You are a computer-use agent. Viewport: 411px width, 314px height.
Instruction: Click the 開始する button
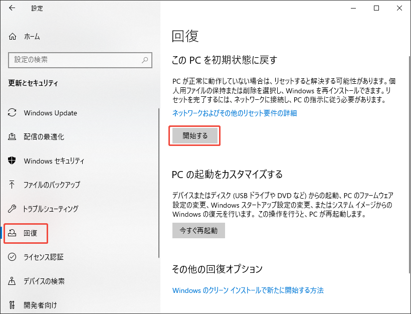click(x=195, y=135)
